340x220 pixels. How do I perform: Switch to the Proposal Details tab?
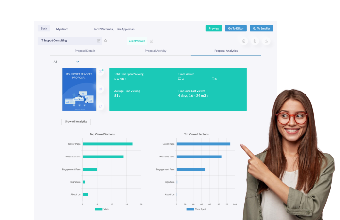[85, 51]
